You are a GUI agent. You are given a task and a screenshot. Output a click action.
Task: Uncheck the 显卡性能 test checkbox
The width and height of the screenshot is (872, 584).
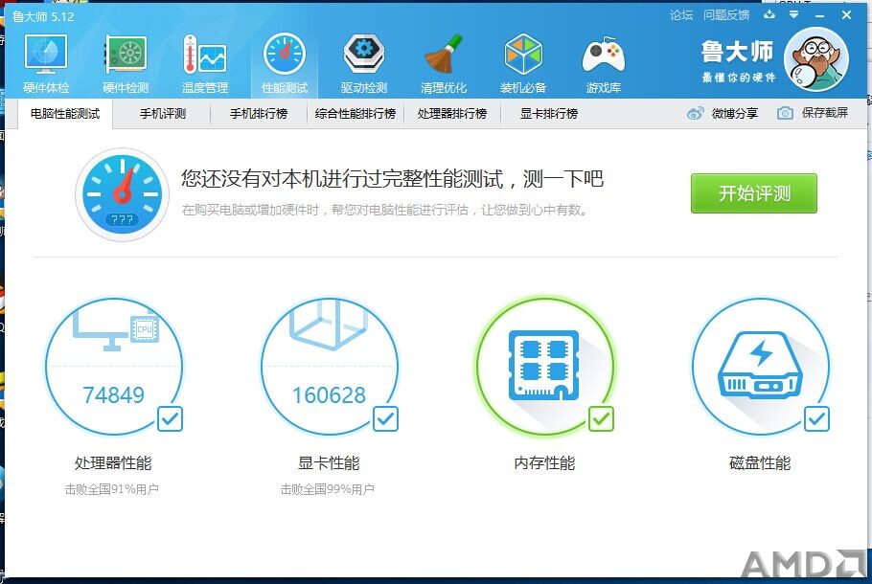tap(385, 419)
